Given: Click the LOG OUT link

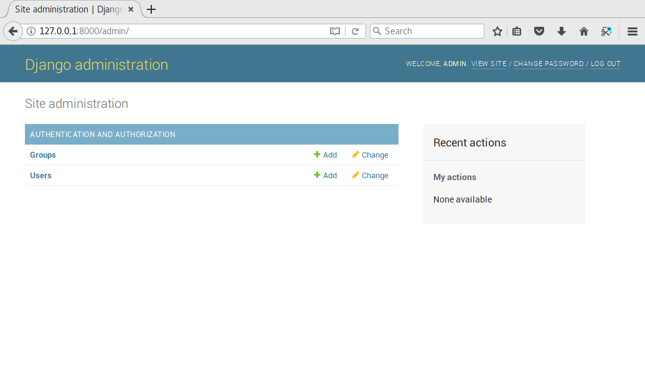Looking at the screenshot, I should (x=605, y=64).
